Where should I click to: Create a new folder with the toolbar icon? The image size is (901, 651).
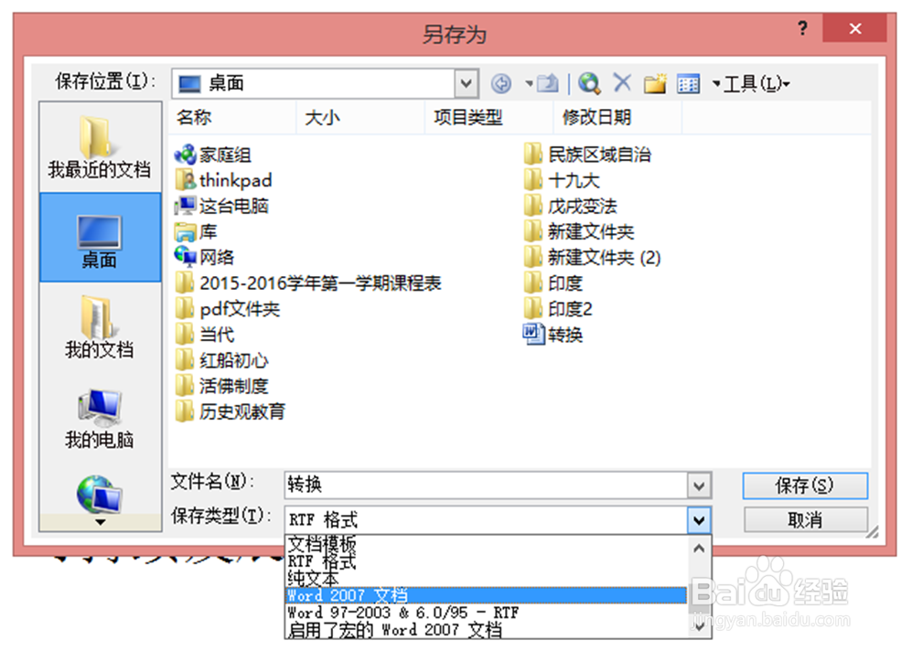(655, 83)
